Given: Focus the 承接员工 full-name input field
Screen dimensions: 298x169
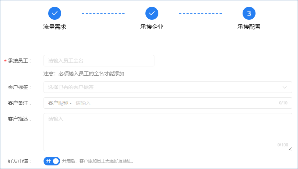Looking at the screenshot, I should click(x=99, y=61).
